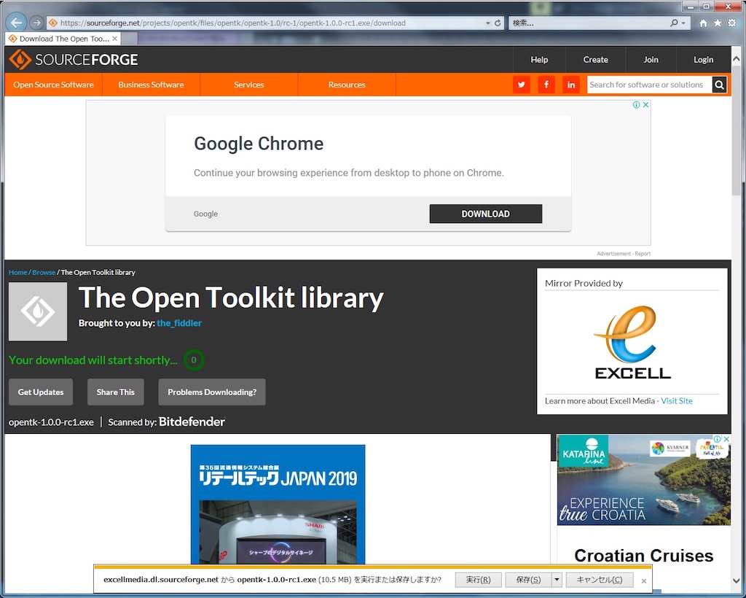Expand the save options dropdown arrow
This screenshot has width=746, height=598.
[x=557, y=580]
